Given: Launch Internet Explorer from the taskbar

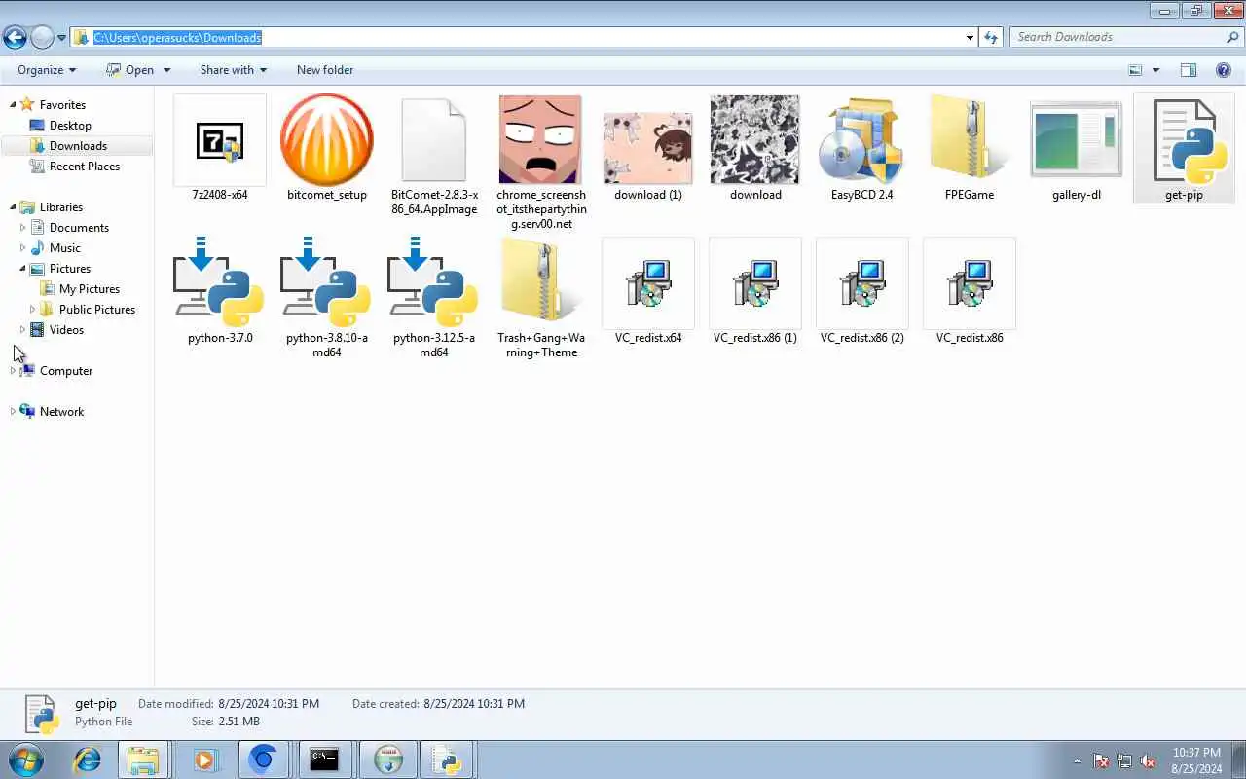Looking at the screenshot, I should (x=88, y=760).
